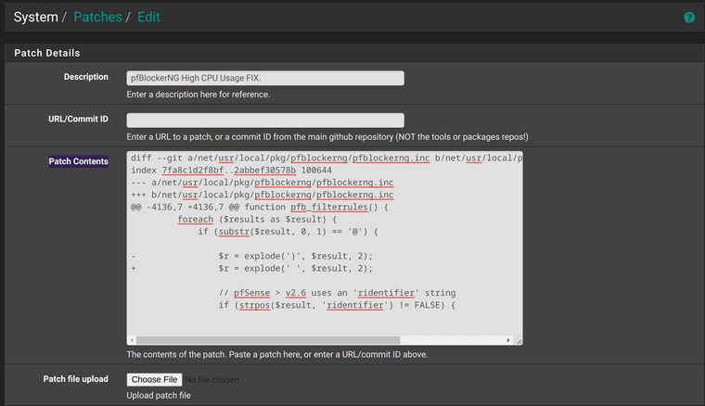
Task: Click the added line with explode(' '
Action: [251, 268]
